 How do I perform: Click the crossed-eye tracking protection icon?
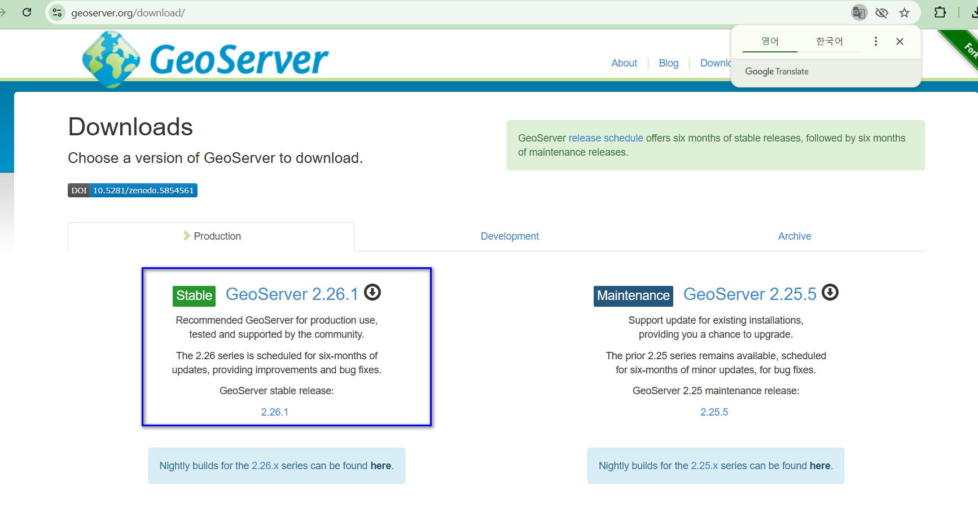(881, 12)
